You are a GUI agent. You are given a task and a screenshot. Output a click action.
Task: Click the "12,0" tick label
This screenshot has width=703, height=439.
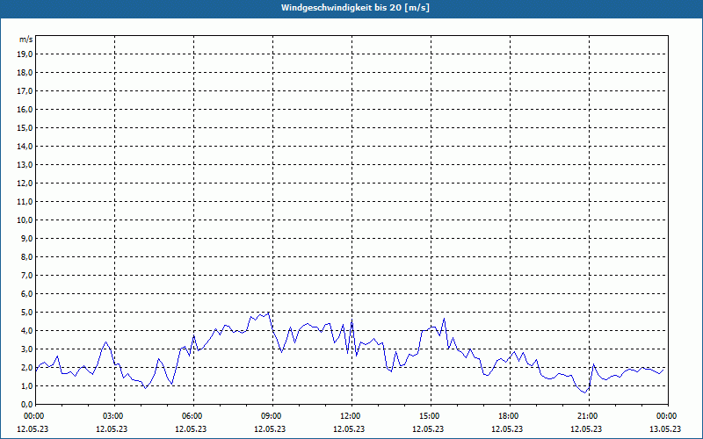[x=25, y=184]
